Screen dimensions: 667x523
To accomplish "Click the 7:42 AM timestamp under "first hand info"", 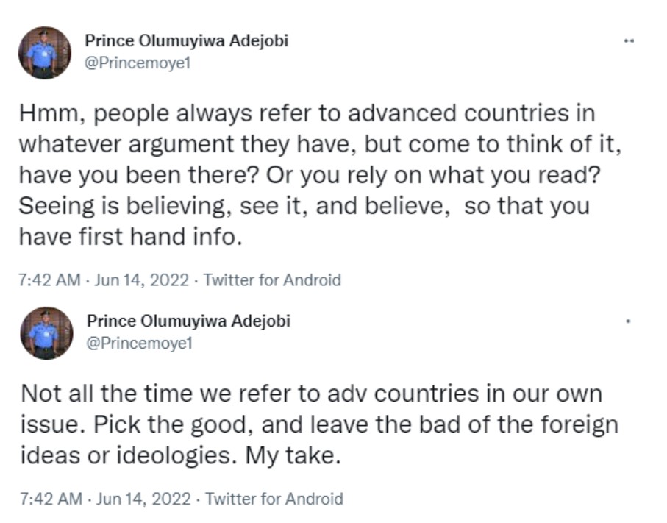I will coord(49,280).
